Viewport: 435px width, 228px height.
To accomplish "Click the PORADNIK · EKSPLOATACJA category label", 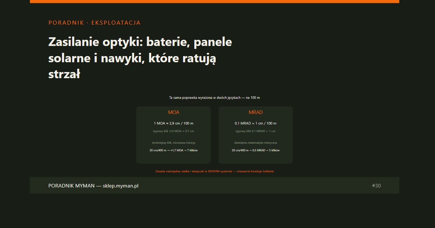I will click(x=94, y=23).
